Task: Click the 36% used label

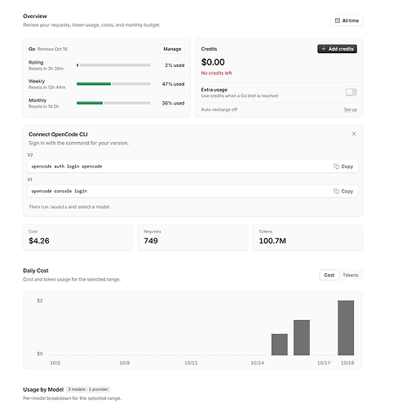Action: point(173,103)
